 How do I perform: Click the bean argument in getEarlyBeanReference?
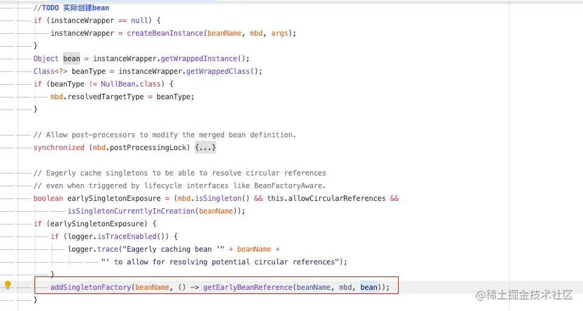tap(368, 287)
